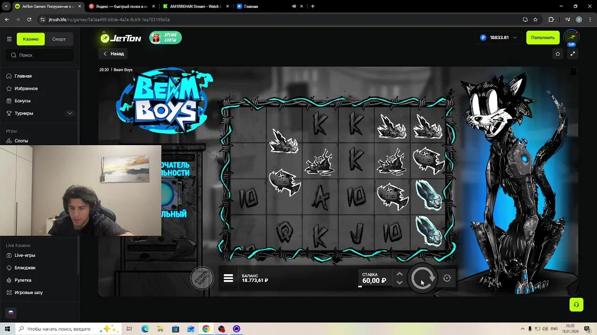
Task: Click the 60,00 ₽ bet amount
Action: pyautogui.click(x=374, y=281)
